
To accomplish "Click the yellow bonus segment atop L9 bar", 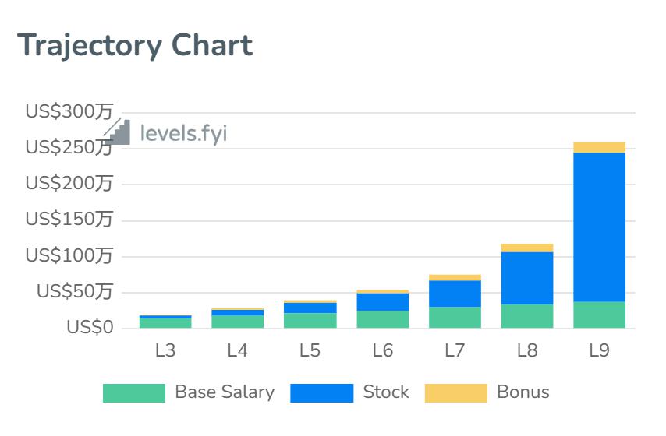I will [599, 147].
